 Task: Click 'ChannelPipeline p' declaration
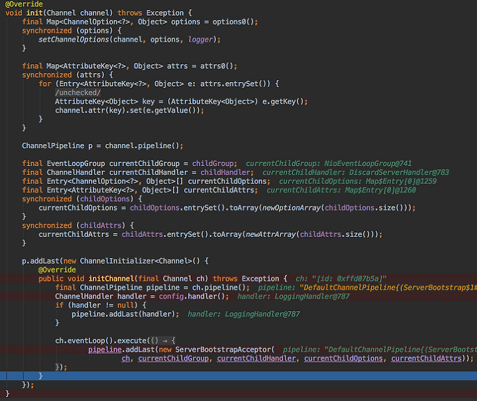(57, 146)
